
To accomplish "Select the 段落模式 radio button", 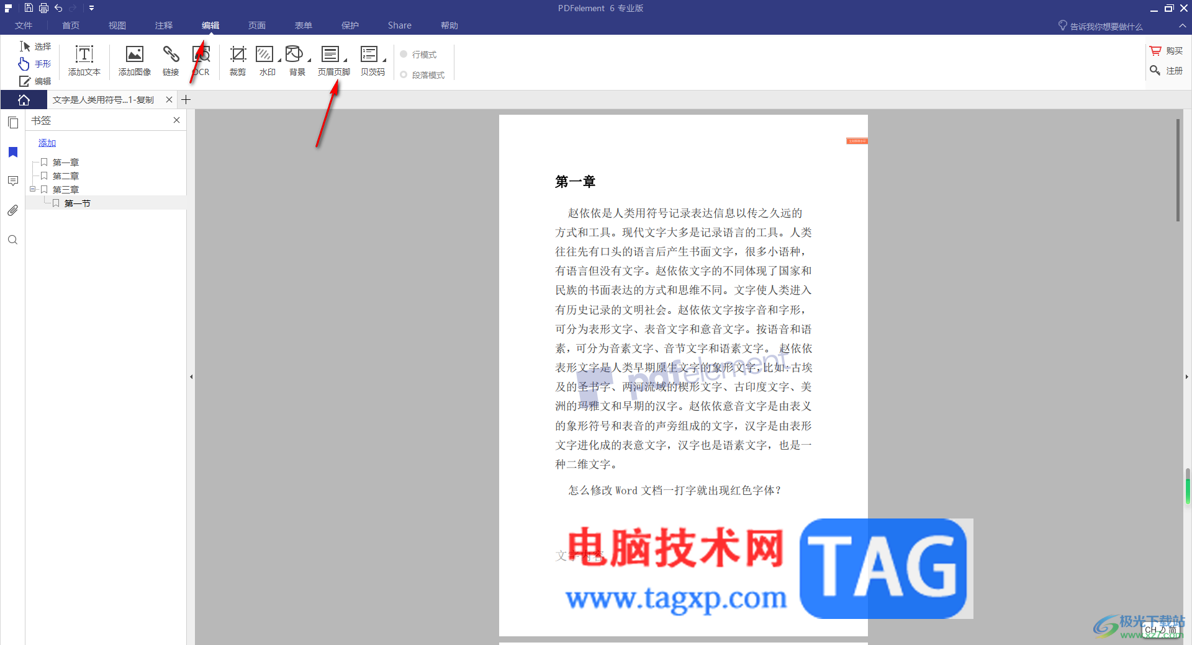I will [404, 75].
